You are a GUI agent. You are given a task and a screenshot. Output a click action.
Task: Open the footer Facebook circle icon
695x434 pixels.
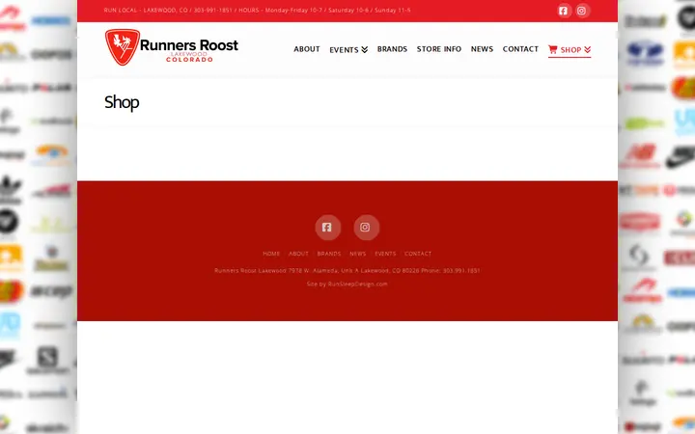coord(327,228)
